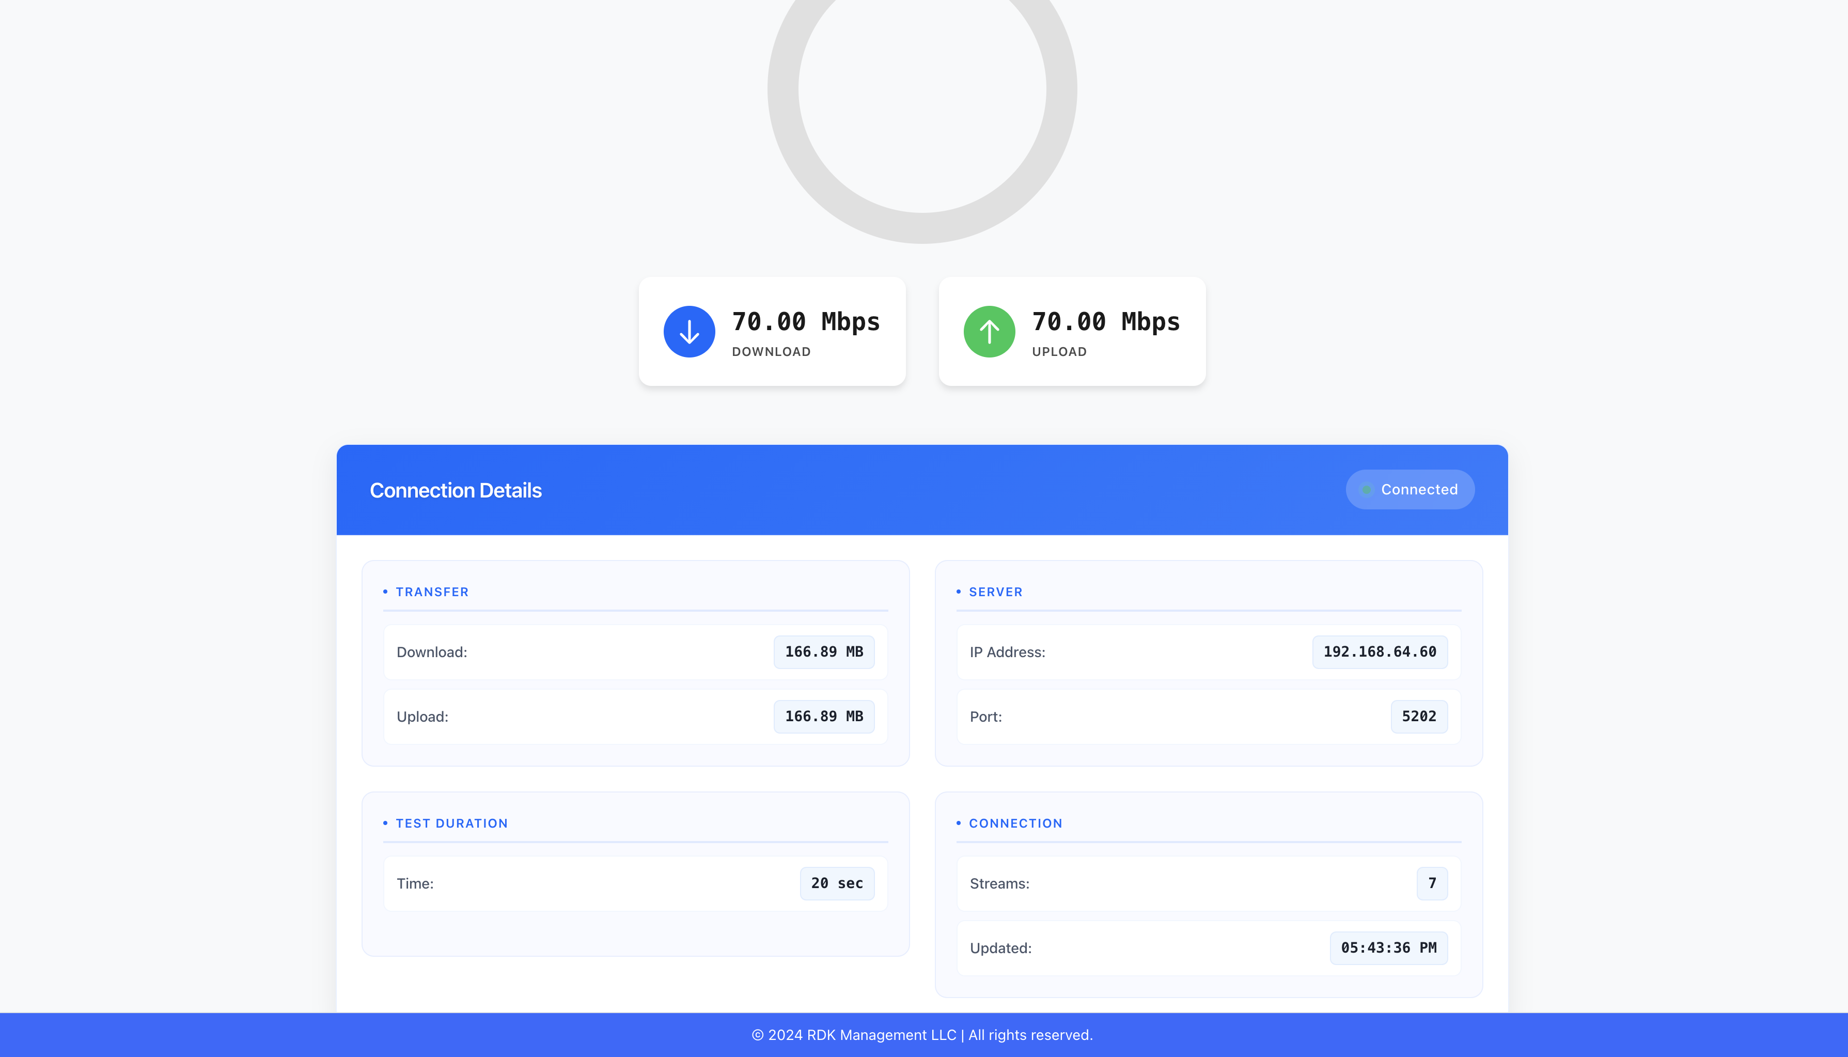Screen dimensions: 1848x1057
Task: Click the Test Duration section title
Action: point(451,823)
